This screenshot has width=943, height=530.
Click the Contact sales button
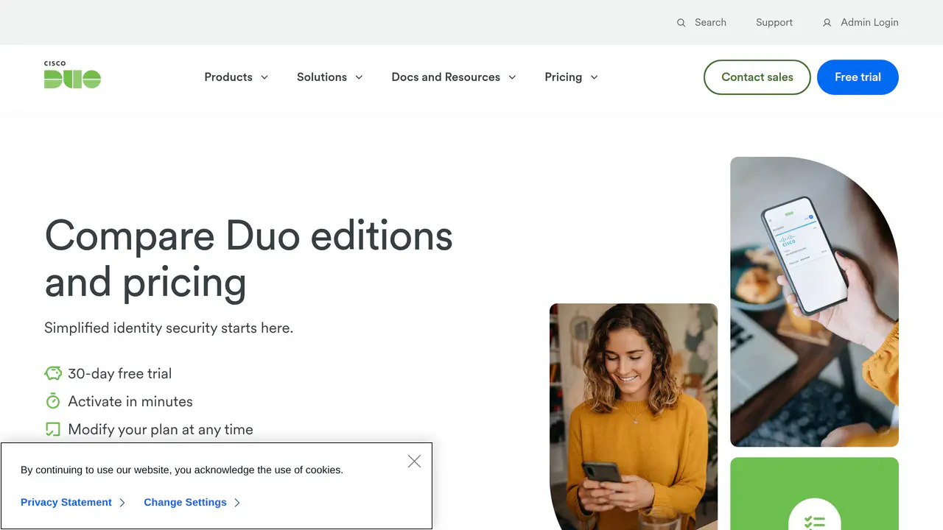[757, 77]
